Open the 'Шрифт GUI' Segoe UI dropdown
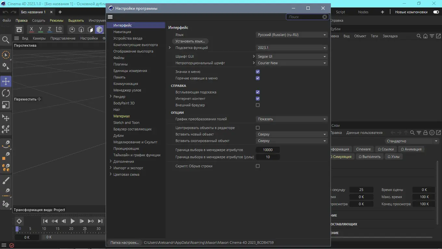442x249 pixels. (x=292, y=56)
